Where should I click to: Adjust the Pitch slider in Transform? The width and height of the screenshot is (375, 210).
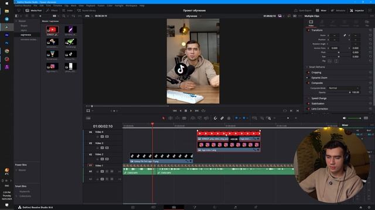click(339, 52)
